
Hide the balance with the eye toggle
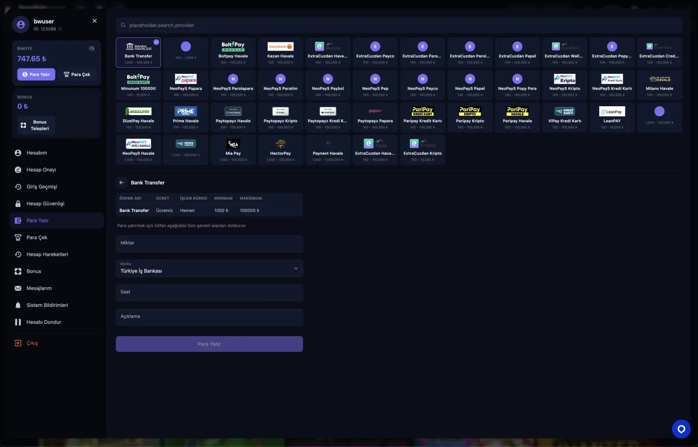coord(92,48)
